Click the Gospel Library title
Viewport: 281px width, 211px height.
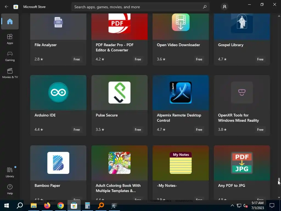(x=231, y=45)
